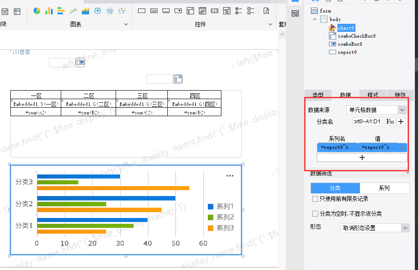Click the 三区 header cell in report
Image resolution: width=418 pixels, height=270 pixels.
[x=142, y=95]
